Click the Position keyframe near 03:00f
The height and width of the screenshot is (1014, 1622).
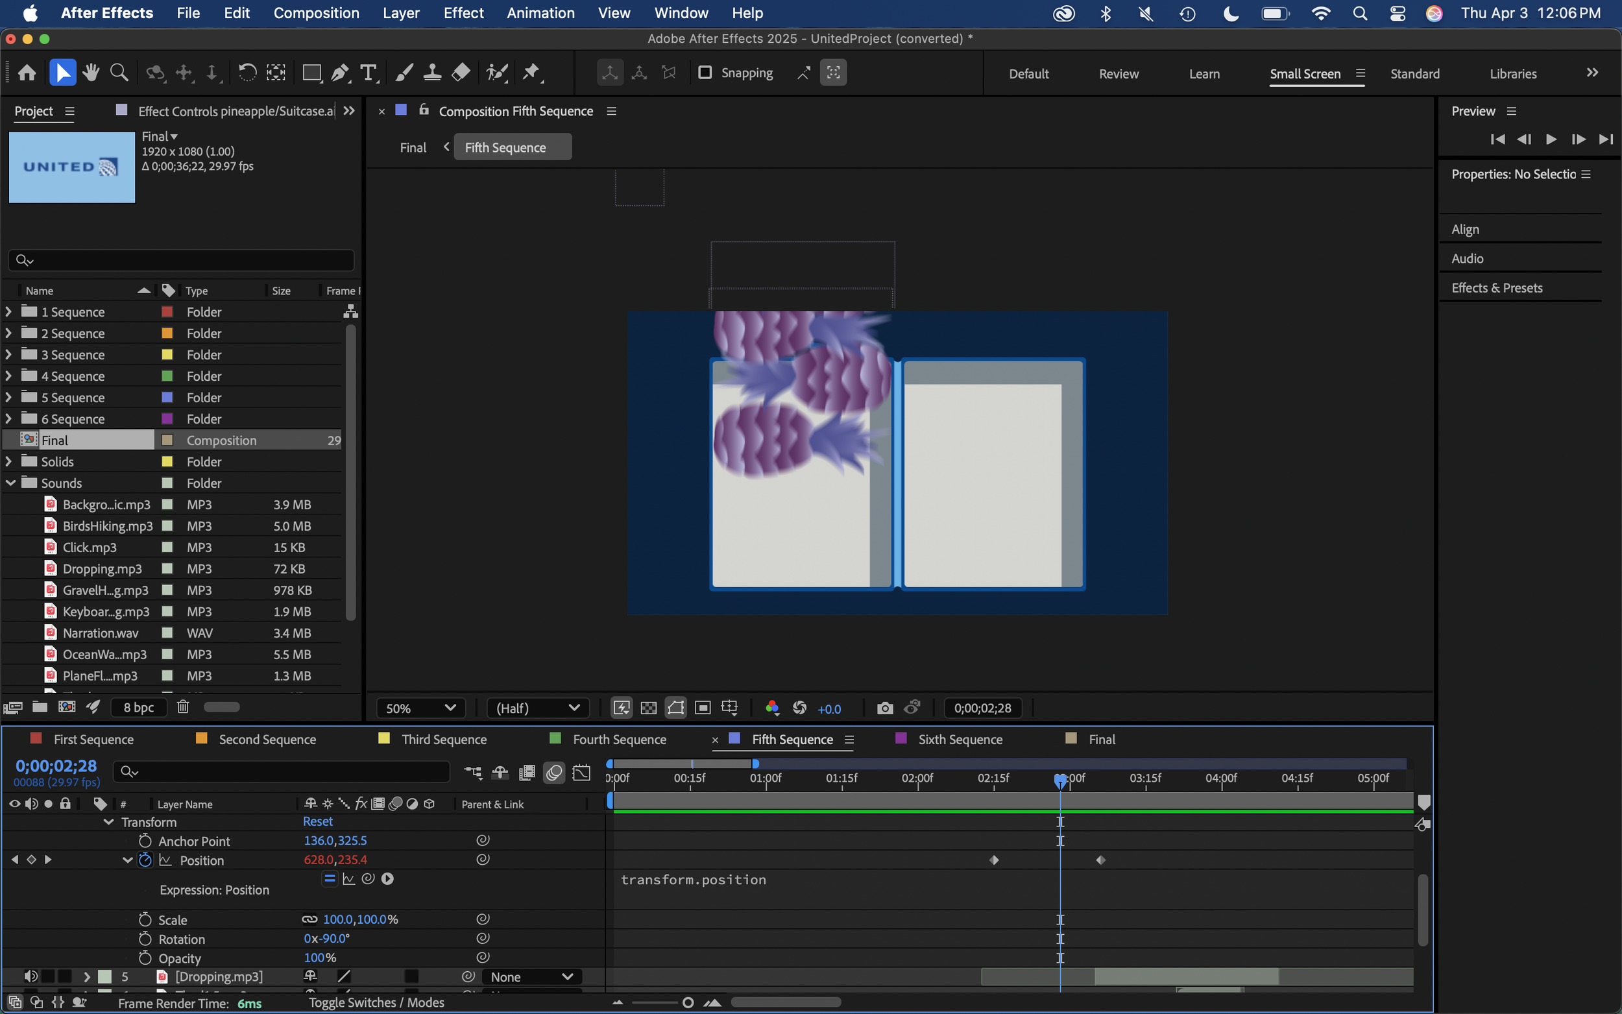coord(1100,860)
